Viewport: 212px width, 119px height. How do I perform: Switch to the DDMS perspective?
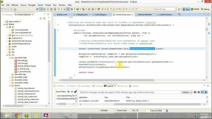click(195, 9)
